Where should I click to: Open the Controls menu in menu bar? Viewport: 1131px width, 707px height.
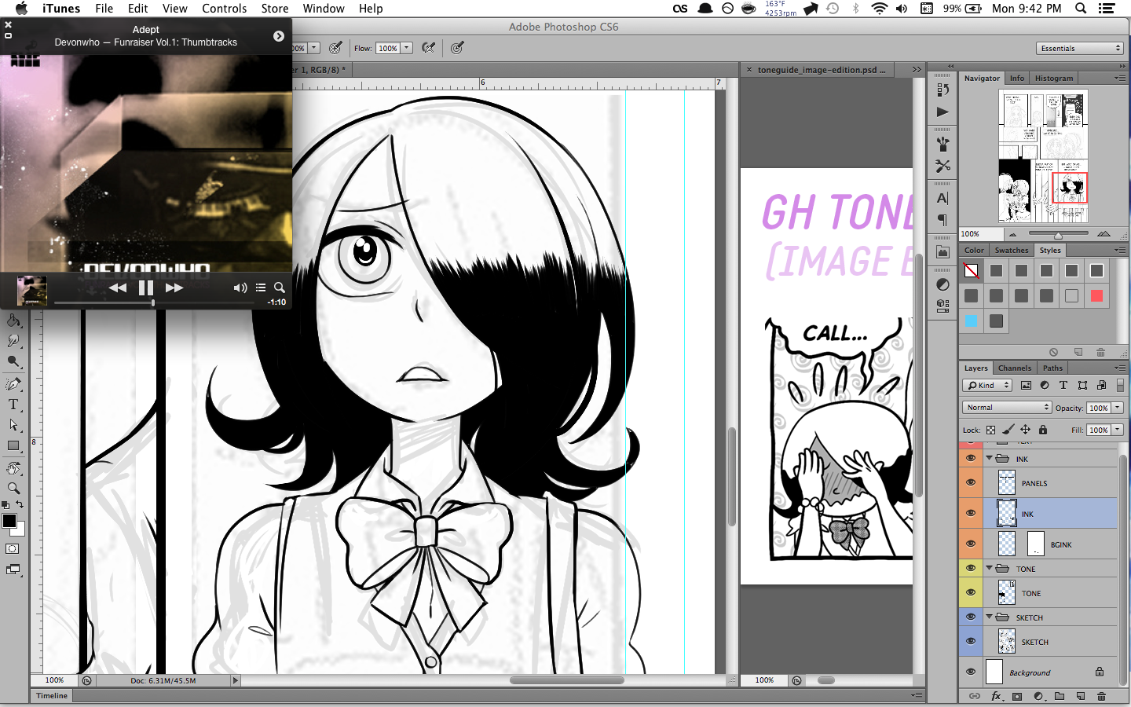tap(225, 9)
